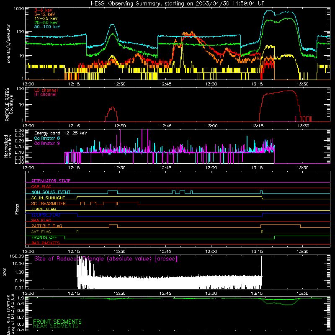Click the Energy band: 12-25 keV label
The image size is (335, 335).
(61, 133)
